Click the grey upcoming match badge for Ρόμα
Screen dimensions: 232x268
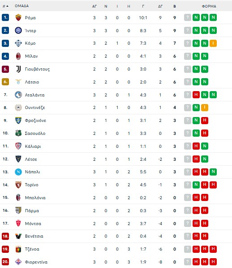pos(188,17)
